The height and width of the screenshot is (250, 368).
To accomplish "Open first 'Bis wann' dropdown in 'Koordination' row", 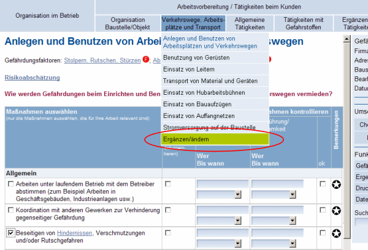I will (x=222, y=219).
